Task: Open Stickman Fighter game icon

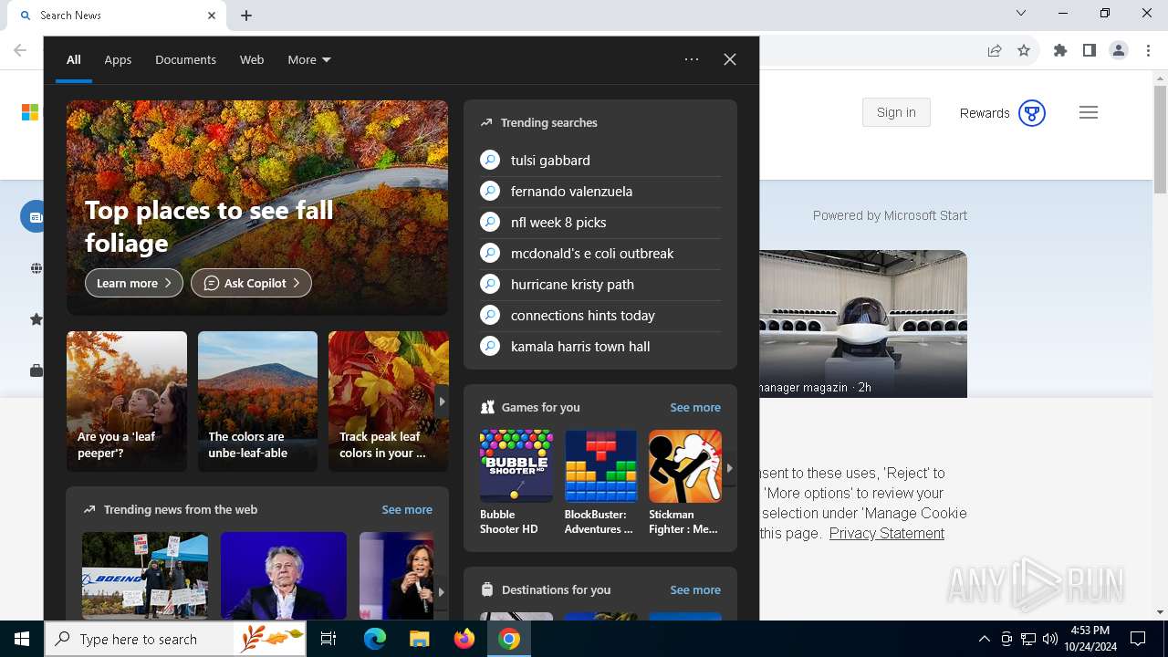Action: coord(685,465)
